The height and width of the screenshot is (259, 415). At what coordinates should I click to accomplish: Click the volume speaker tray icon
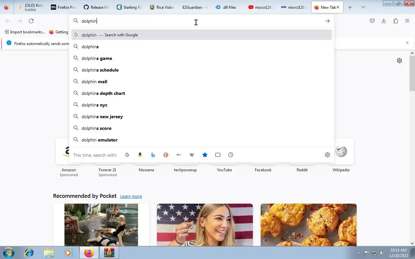coord(382,253)
